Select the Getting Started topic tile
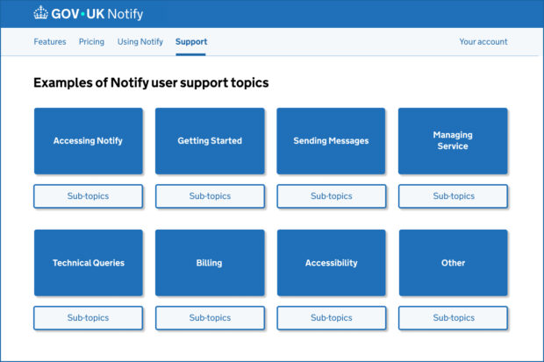 tap(210, 141)
